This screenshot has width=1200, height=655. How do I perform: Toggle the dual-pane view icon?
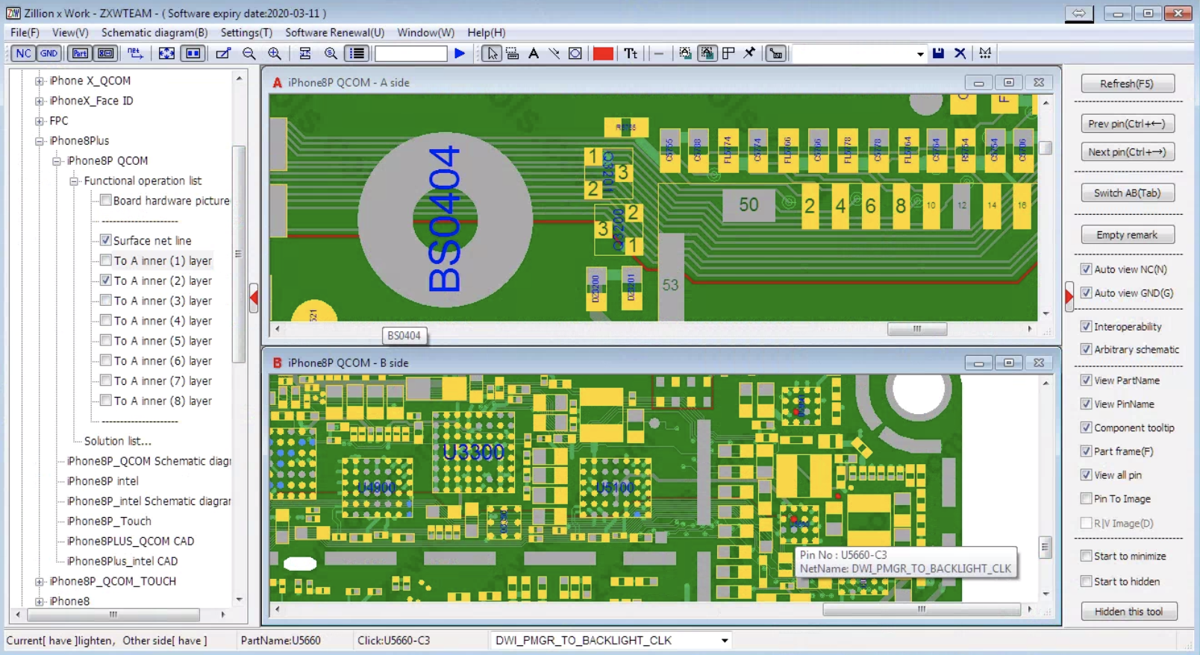[x=193, y=53]
